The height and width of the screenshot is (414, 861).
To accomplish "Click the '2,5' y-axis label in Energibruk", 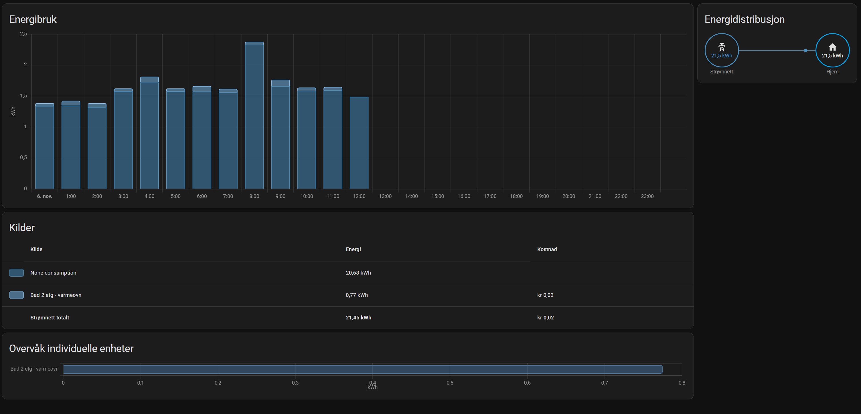I will [x=23, y=34].
